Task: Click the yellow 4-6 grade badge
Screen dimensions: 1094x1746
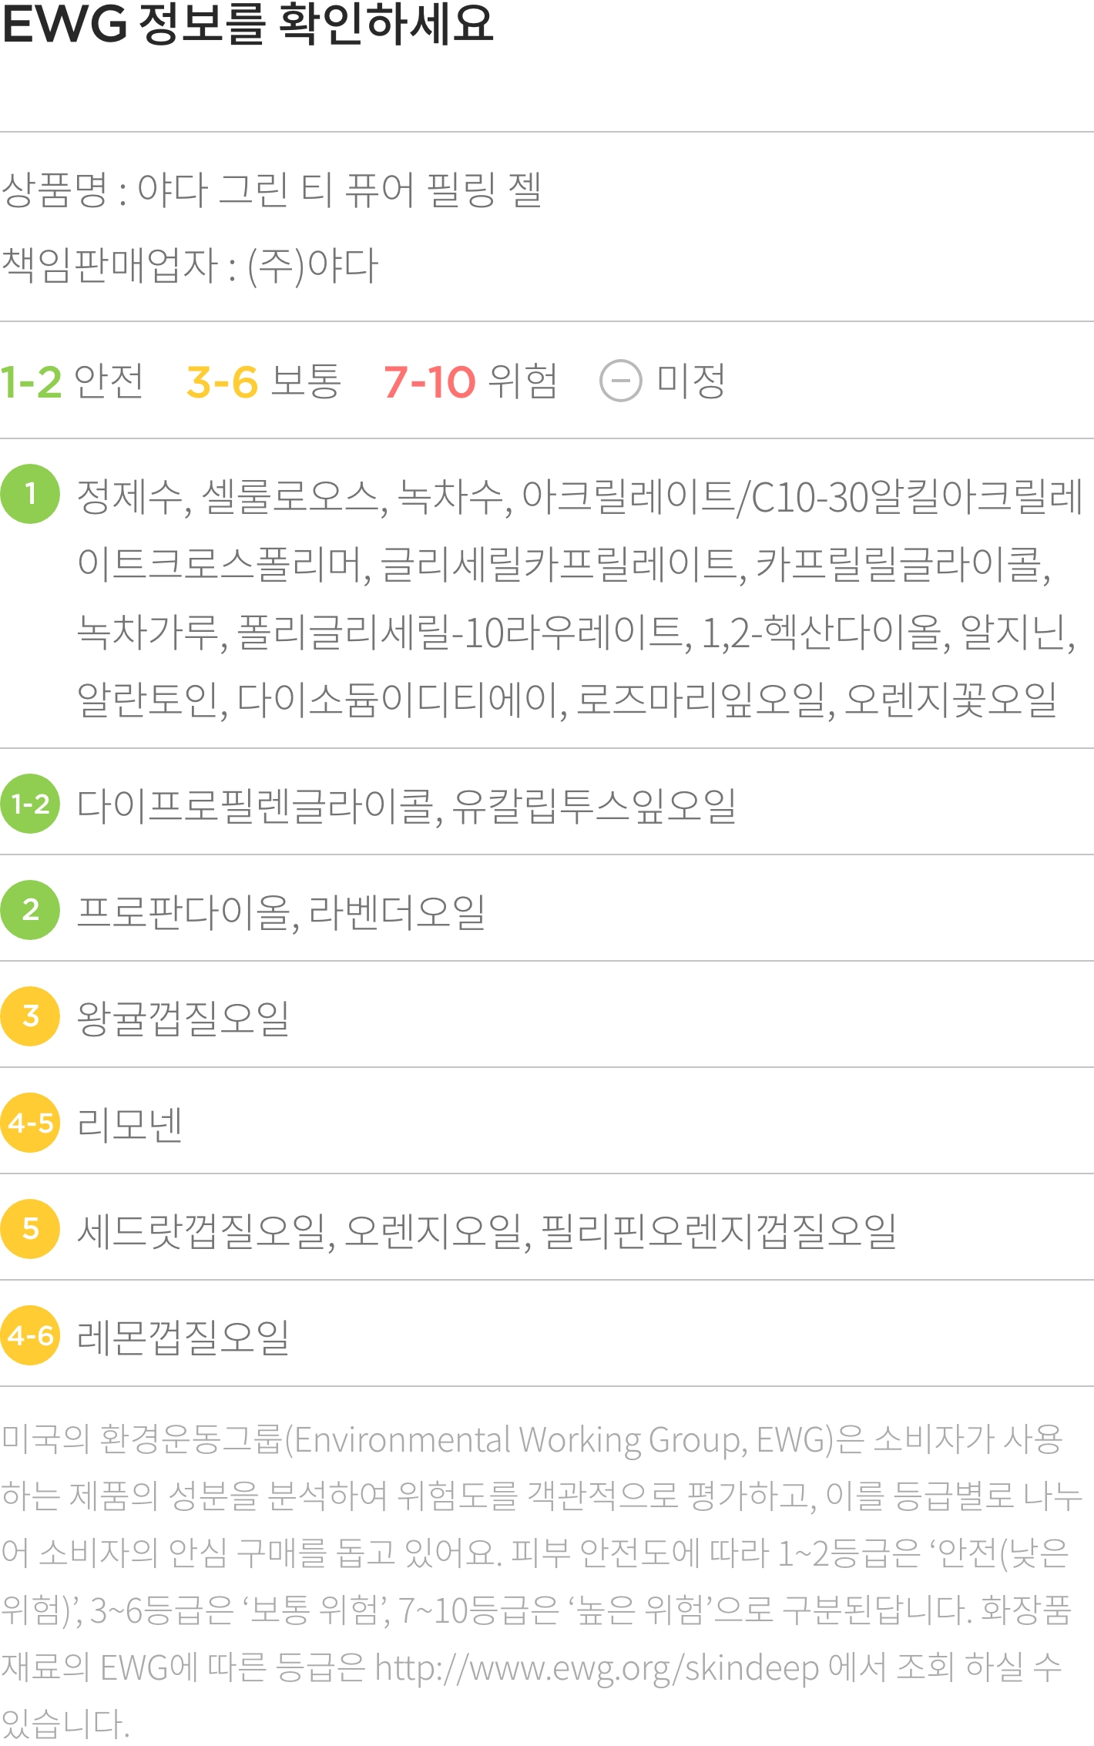Action: click(30, 1335)
